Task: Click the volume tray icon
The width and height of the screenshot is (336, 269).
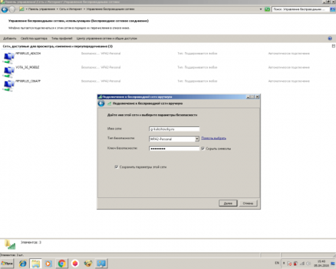Action: pos(309,264)
